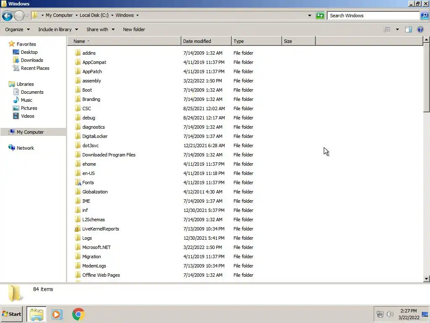
Task: Select the debug folder name
Action: coord(89,118)
